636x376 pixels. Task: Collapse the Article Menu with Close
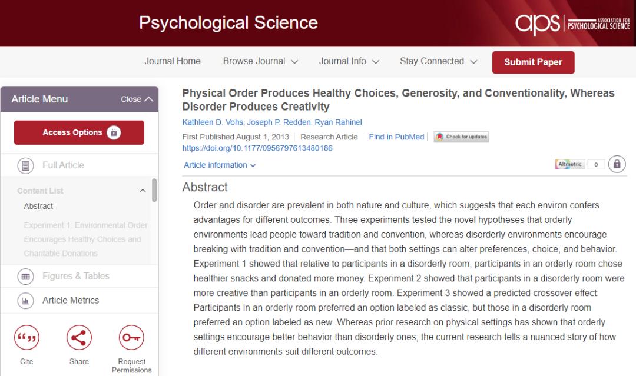[x=137, y=99]
